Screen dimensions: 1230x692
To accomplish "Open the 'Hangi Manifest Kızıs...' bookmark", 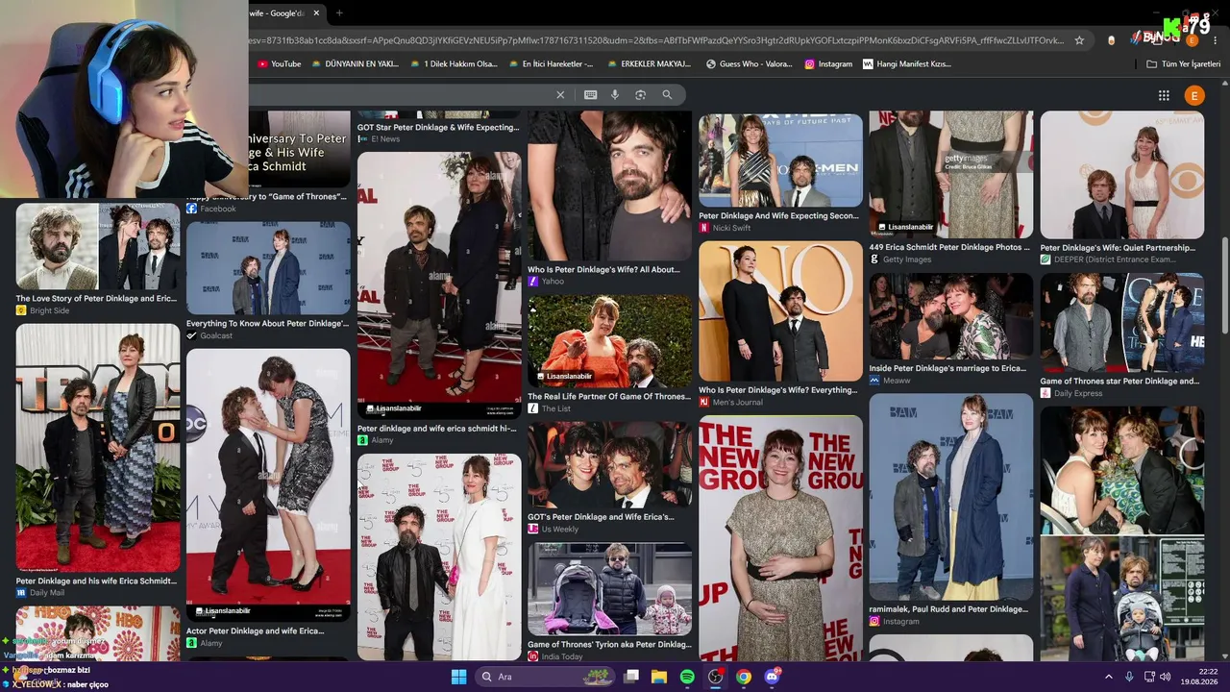I will coord(907,64).
